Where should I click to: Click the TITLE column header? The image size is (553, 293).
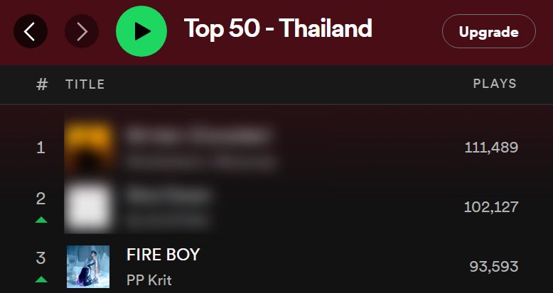[x=85, y=84]
